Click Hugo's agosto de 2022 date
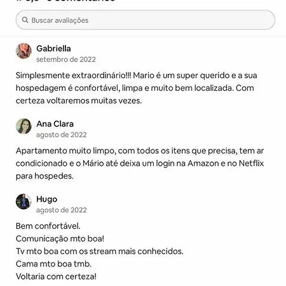Viewport: 286px width, 286px height. pos(62,210)
